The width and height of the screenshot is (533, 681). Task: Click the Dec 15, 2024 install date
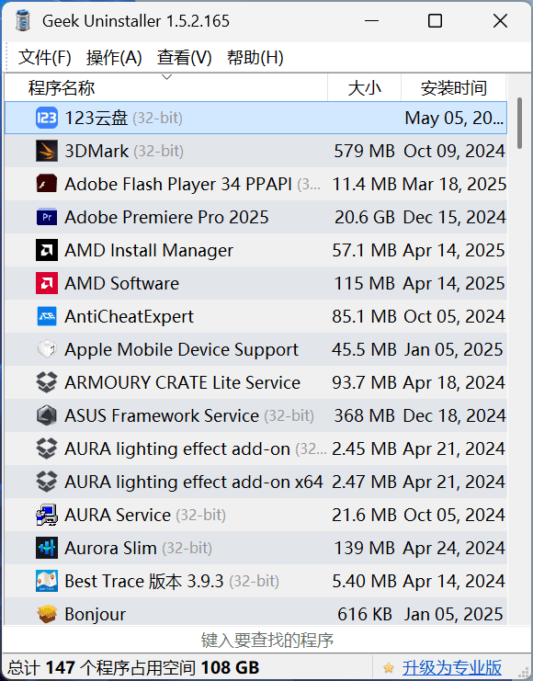(x=454, y=217)
